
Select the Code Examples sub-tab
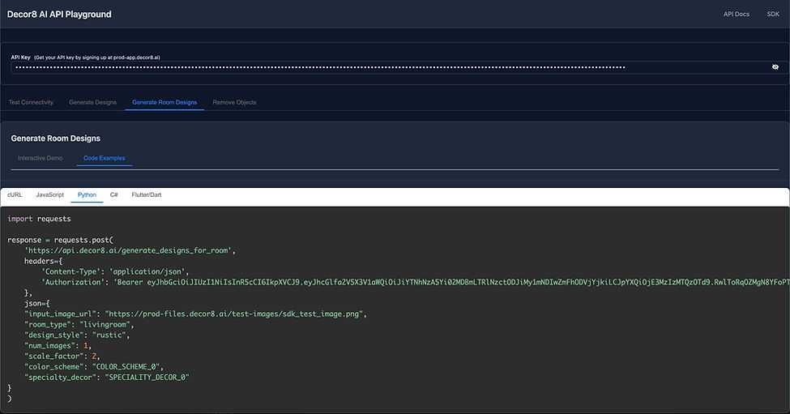pos(105,158)
